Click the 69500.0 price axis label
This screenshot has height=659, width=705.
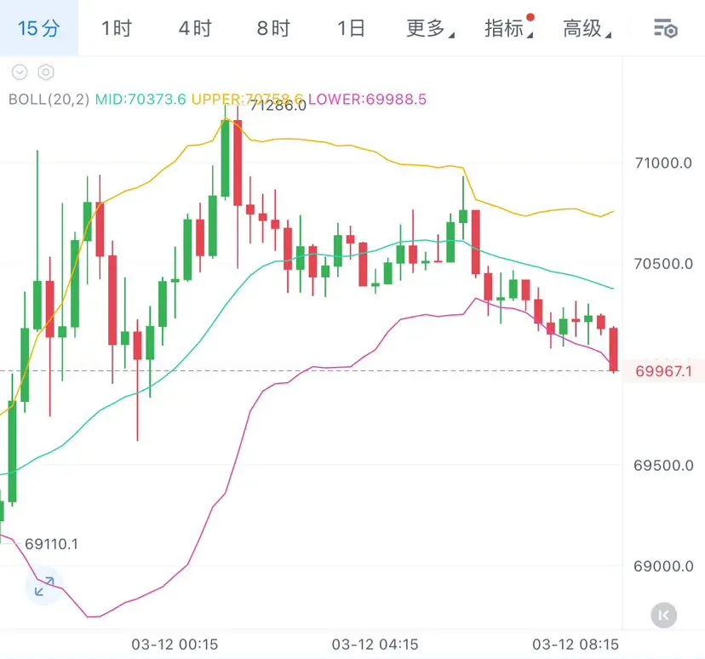pos(663,465)
